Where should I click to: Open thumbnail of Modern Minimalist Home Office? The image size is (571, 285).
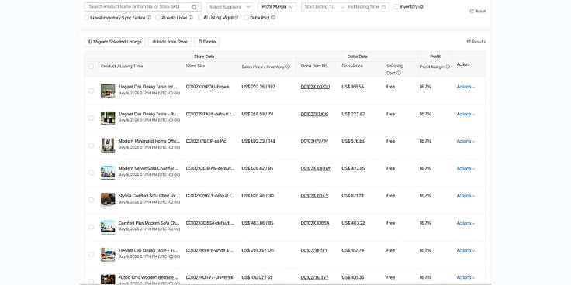click(108, 146)
